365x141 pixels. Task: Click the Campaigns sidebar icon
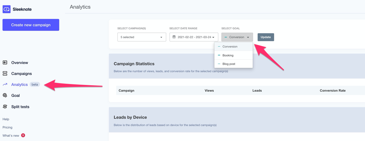point(5,73)
